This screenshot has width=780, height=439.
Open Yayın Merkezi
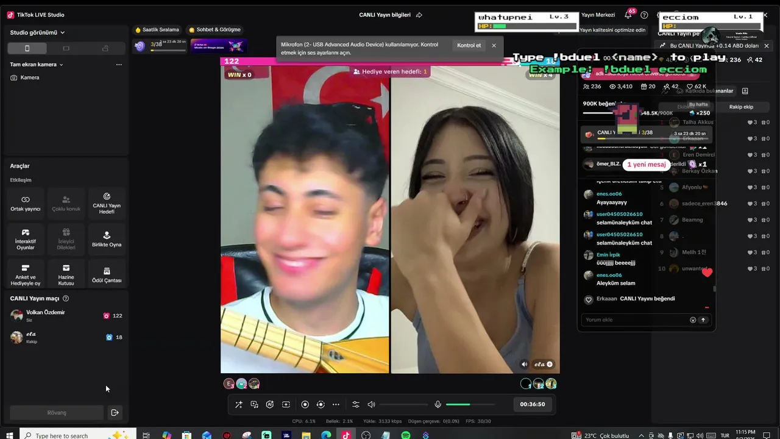coord(598,15)
